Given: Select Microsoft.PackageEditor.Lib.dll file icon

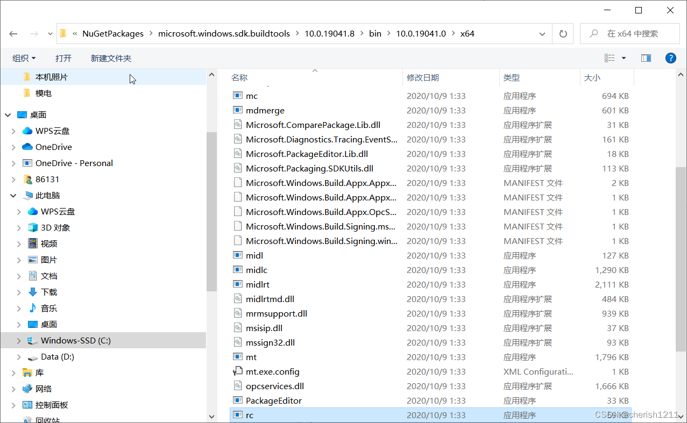Looking at the screenshot, I should tap(238, 153).
